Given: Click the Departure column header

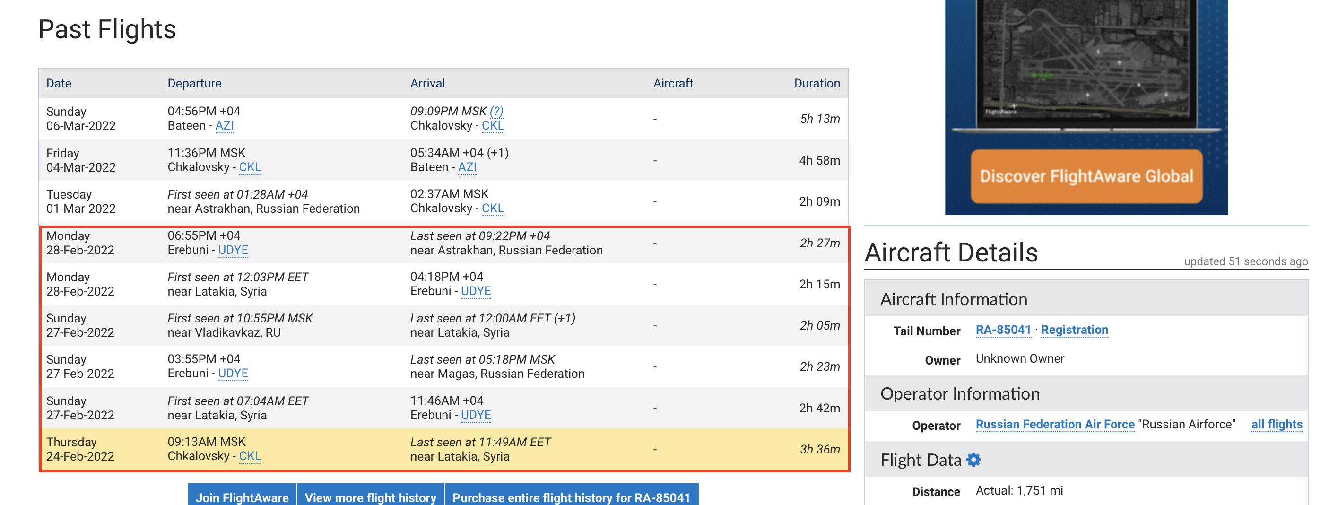Looking at the screenshot, I should [x=194, y=83].
